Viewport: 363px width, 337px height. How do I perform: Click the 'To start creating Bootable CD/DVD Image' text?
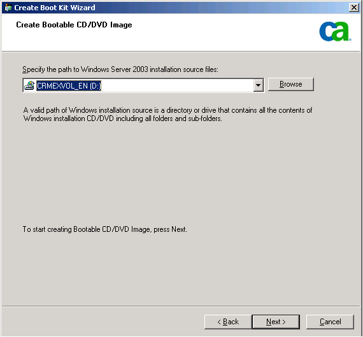[x=104, y=229]
